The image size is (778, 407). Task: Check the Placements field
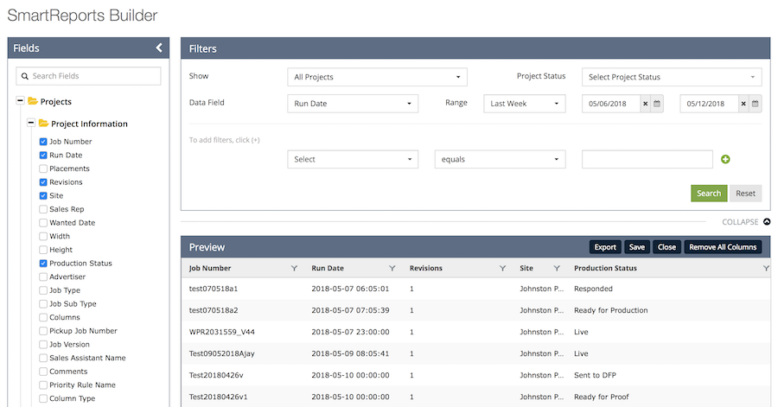click(43, 169)
